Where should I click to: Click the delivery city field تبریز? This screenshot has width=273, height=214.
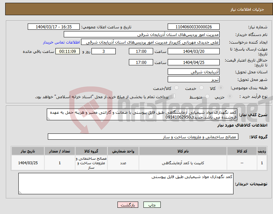[194, 80]
